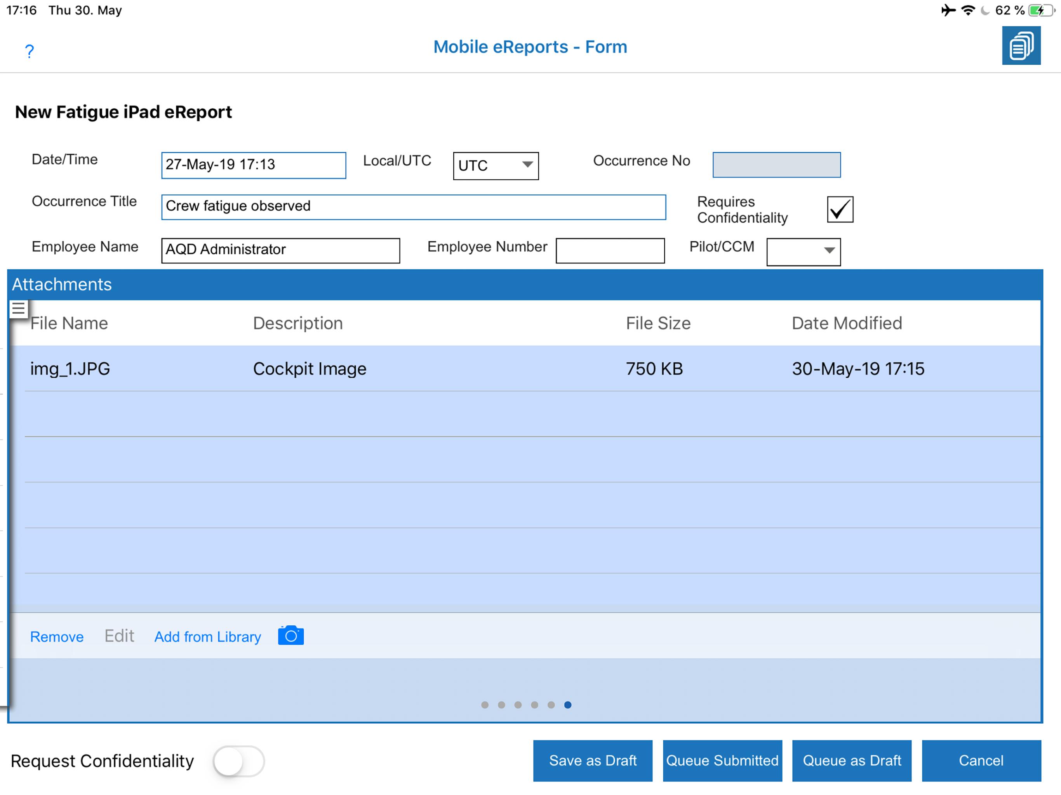Go to the second page dot
1061x795 pixels.
[501, 705]
